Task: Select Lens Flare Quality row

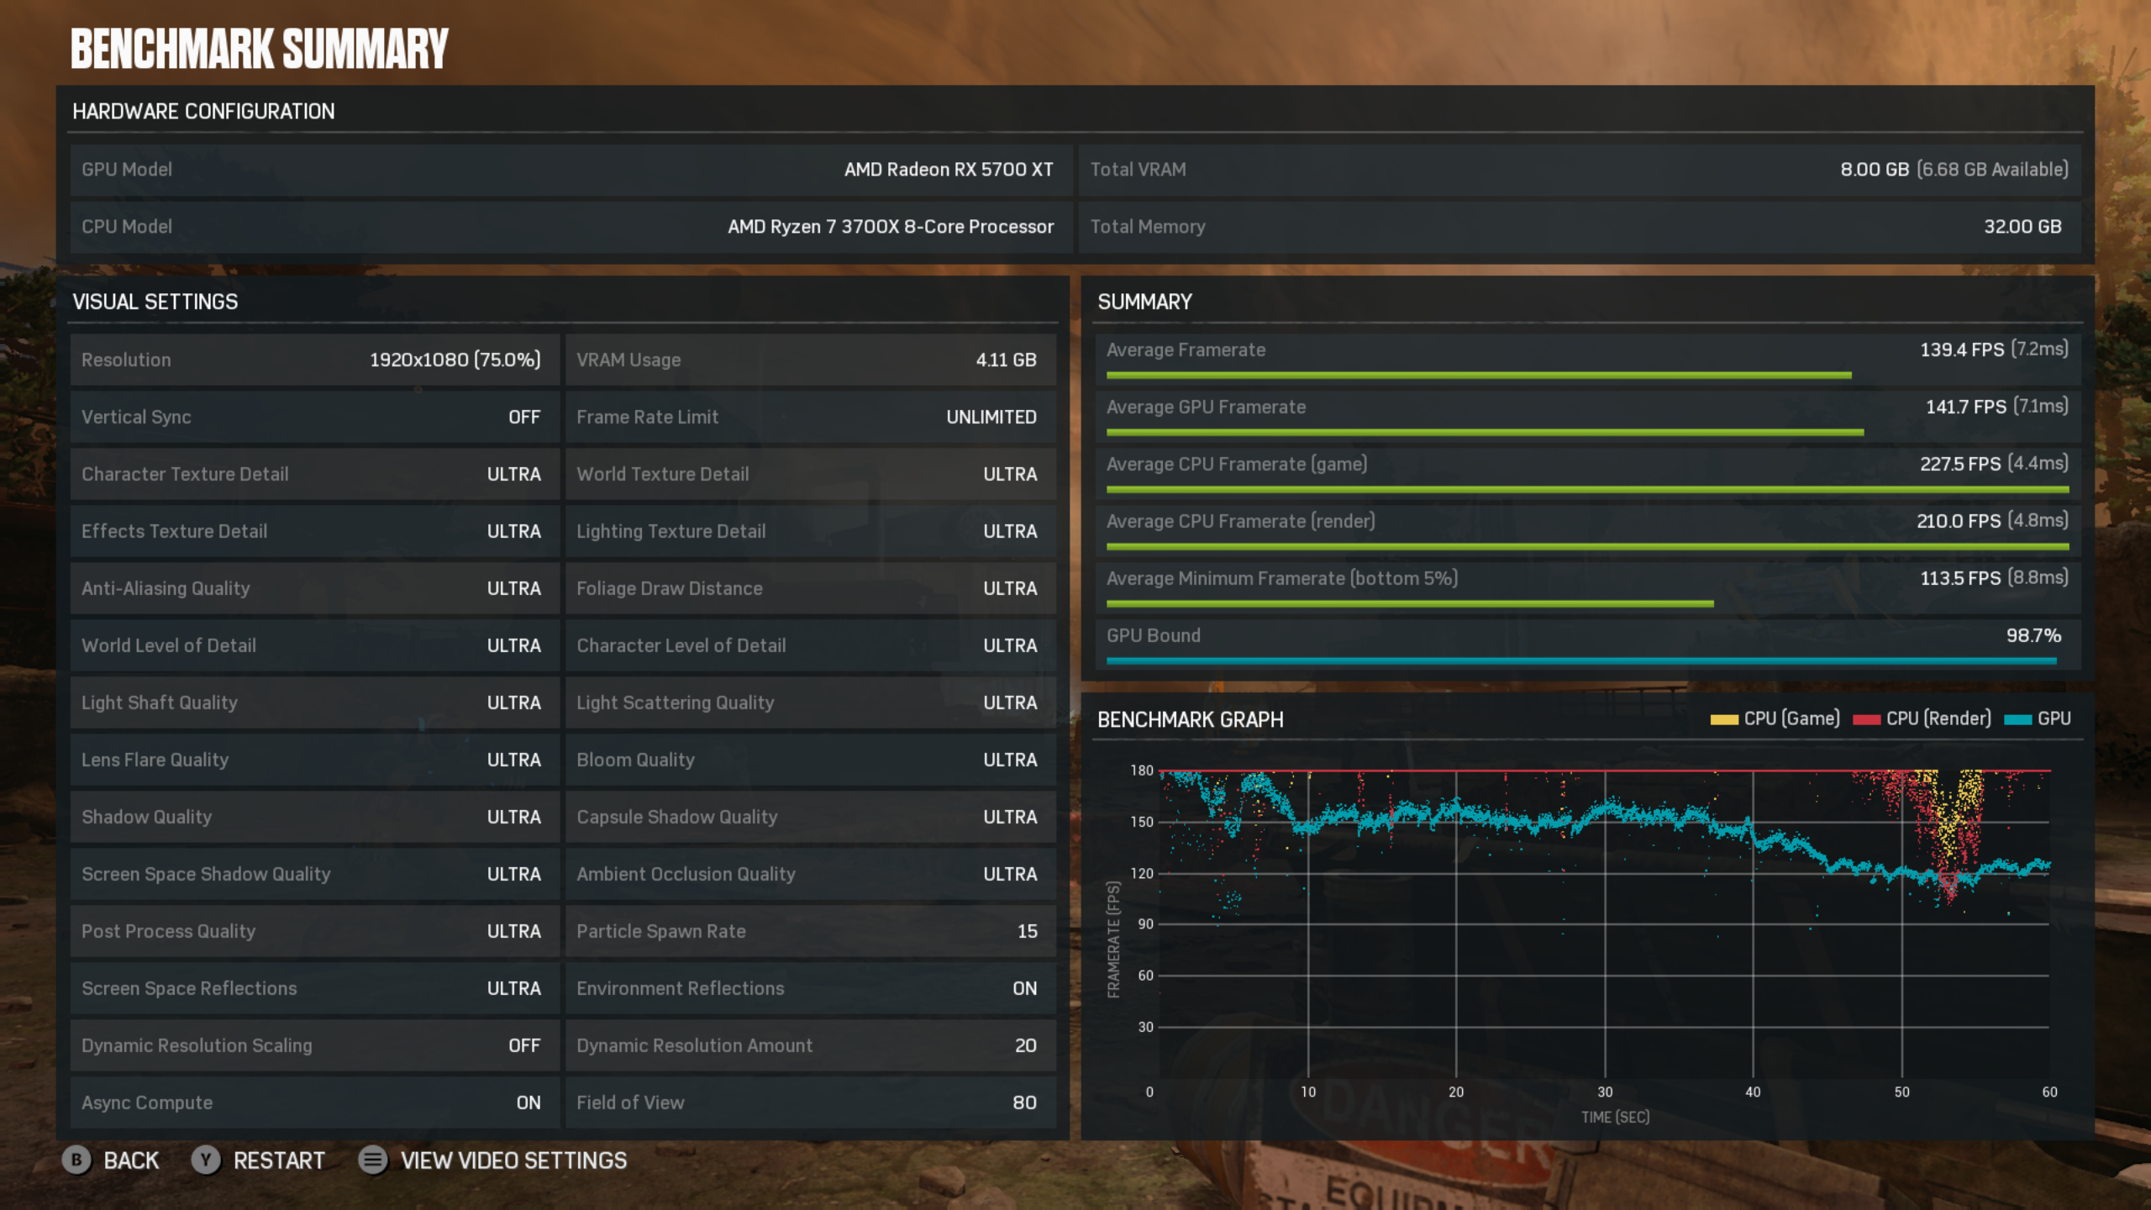Action: [315, 760]
